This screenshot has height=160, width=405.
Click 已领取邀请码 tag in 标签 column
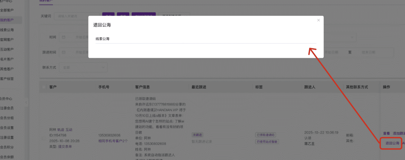265,135
